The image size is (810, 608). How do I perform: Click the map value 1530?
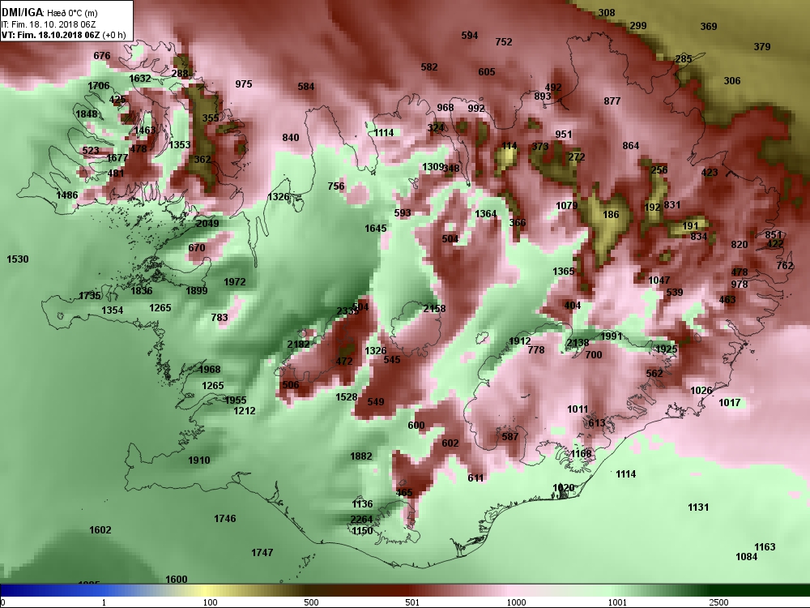[18, 259]
